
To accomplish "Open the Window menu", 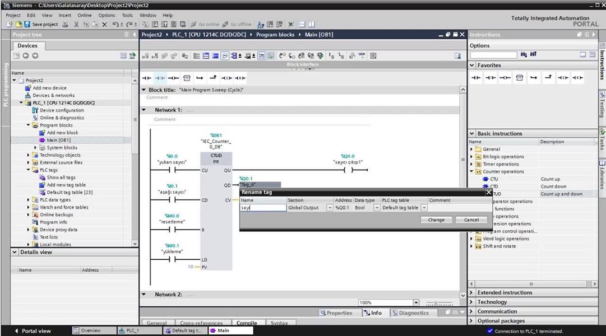I will click(x=147, y=15).
